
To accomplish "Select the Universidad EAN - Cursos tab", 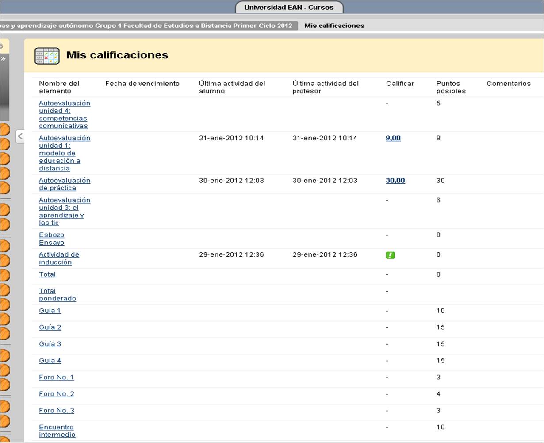I will 289,8.
